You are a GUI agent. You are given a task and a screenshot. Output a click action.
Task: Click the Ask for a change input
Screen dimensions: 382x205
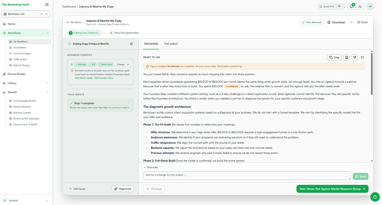[x=247, y=175]
